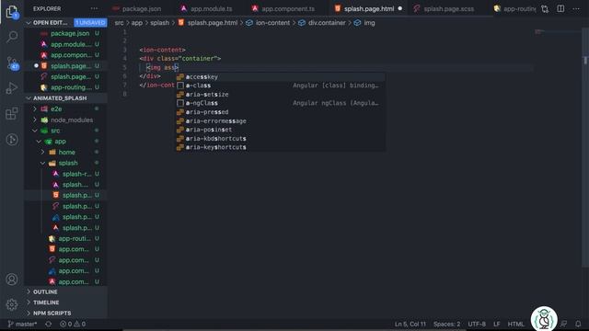The height and width of the screenshot is (331, 589).
Task: Select accesskey suggestion
Action: (x=281, y=77)
